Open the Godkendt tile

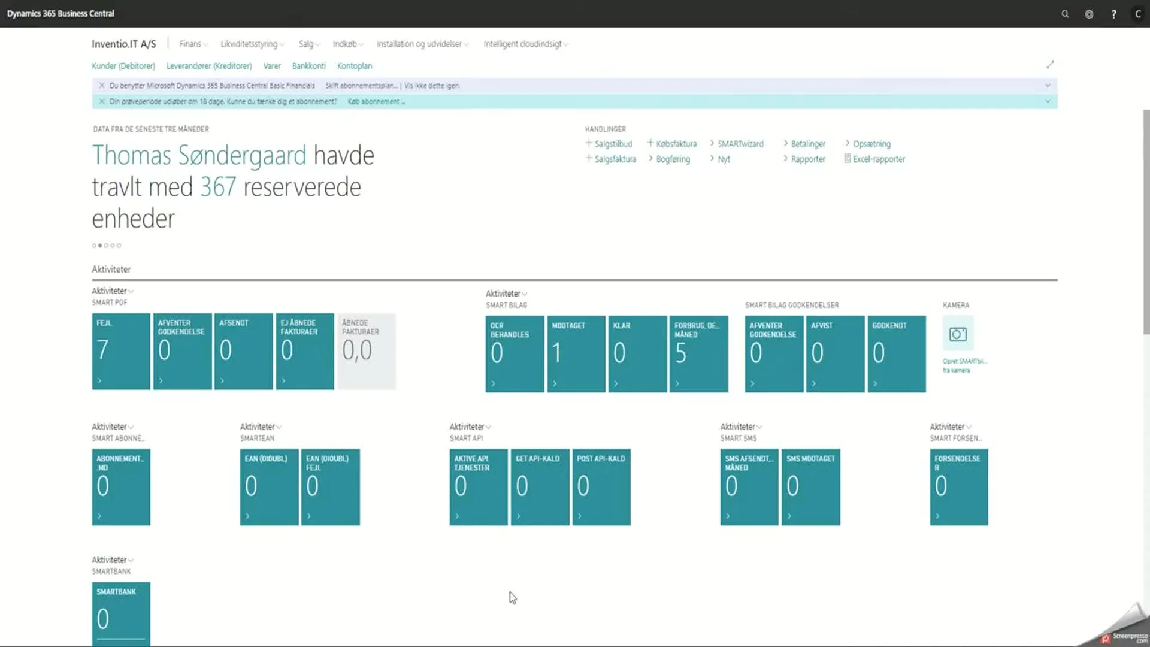coord(897,354)
